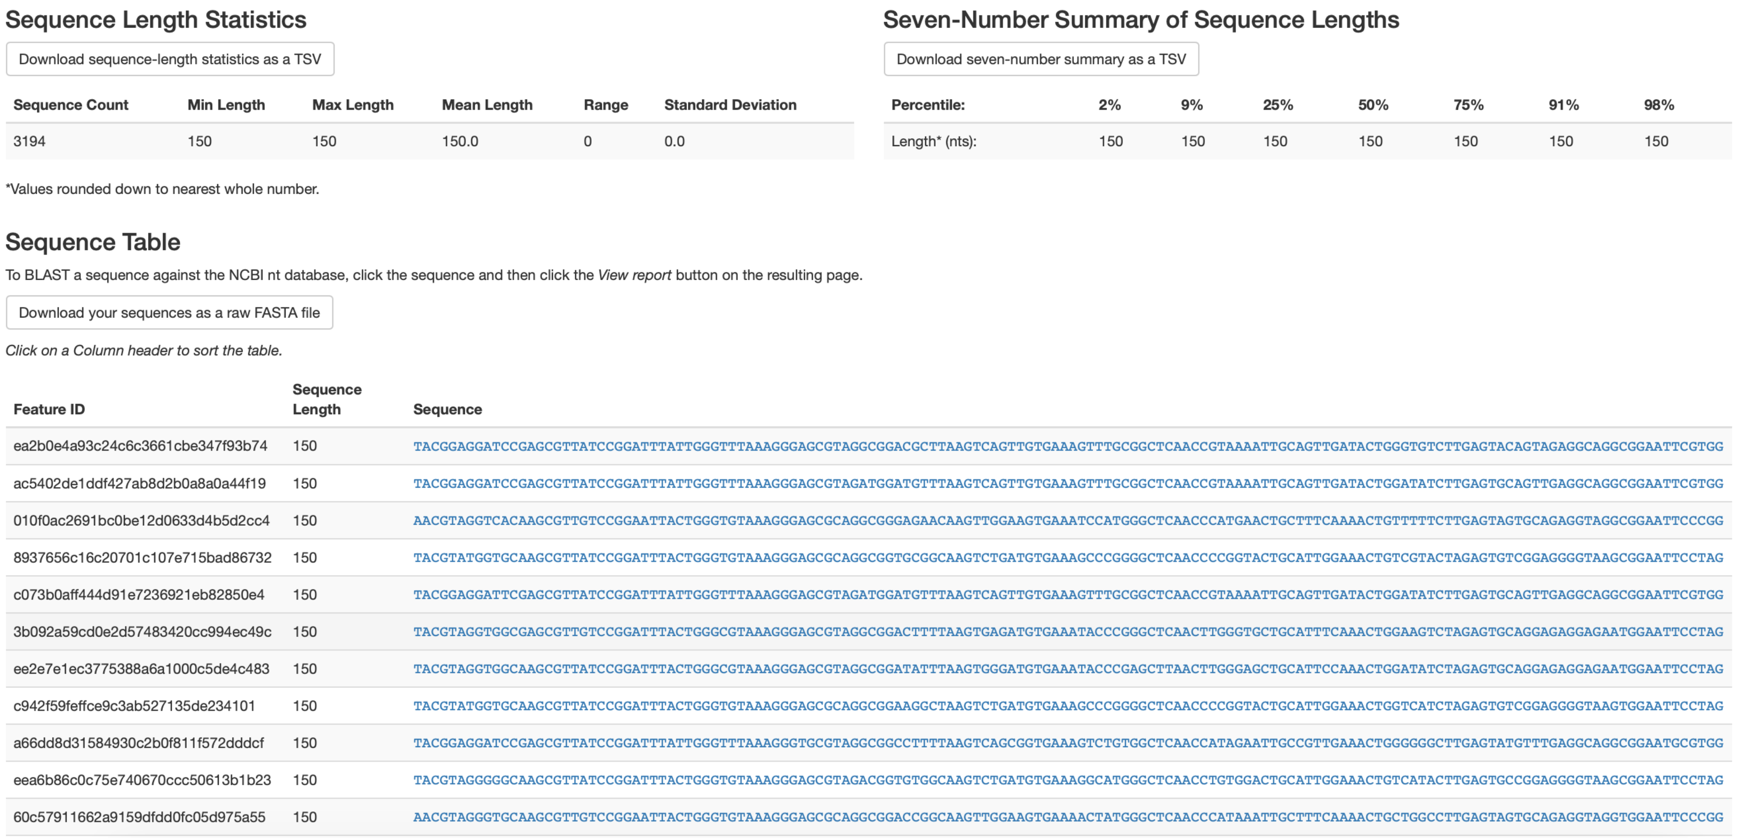BLAST the sequence of feature 3b092a59cd0e2d57483420cc994ec49c
The height and width of the screenshot is (838, 1740).
1067,632
